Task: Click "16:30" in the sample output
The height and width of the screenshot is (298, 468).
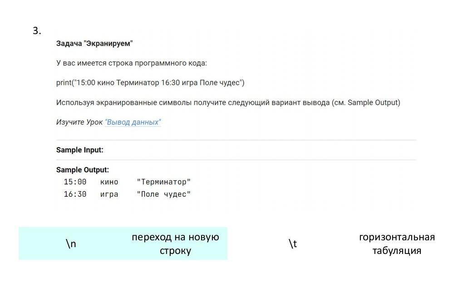Action: pos(75,194)
